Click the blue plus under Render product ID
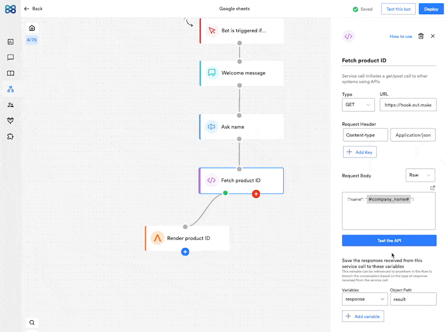 coord(186,252)
